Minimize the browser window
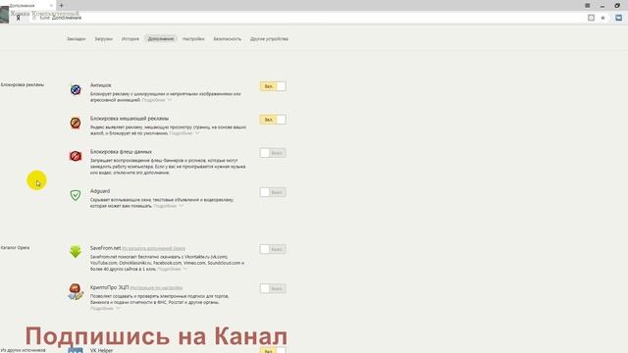This screenshot has height=353, width=628. tap(602, 6)
